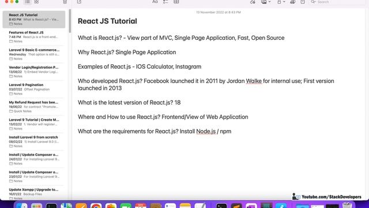Click the Quick Notes folder label
The width and height of the screenshot is (369, 208).
(22, 111)
